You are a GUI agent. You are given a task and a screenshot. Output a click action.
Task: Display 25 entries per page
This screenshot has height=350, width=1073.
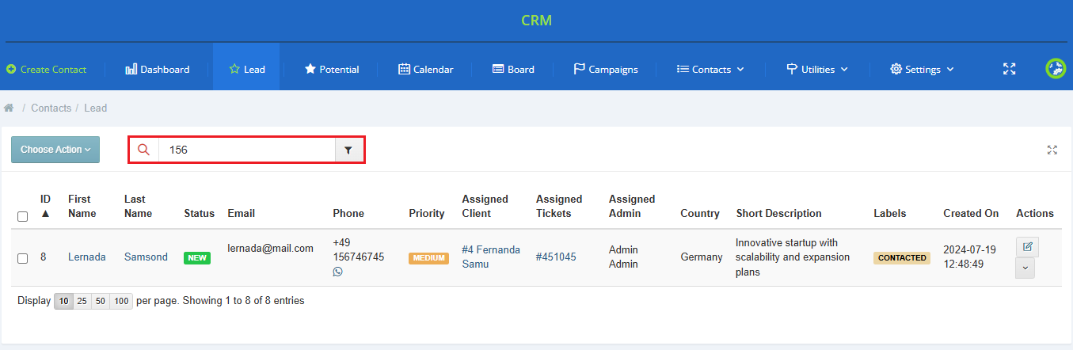[x=82, y=301]
